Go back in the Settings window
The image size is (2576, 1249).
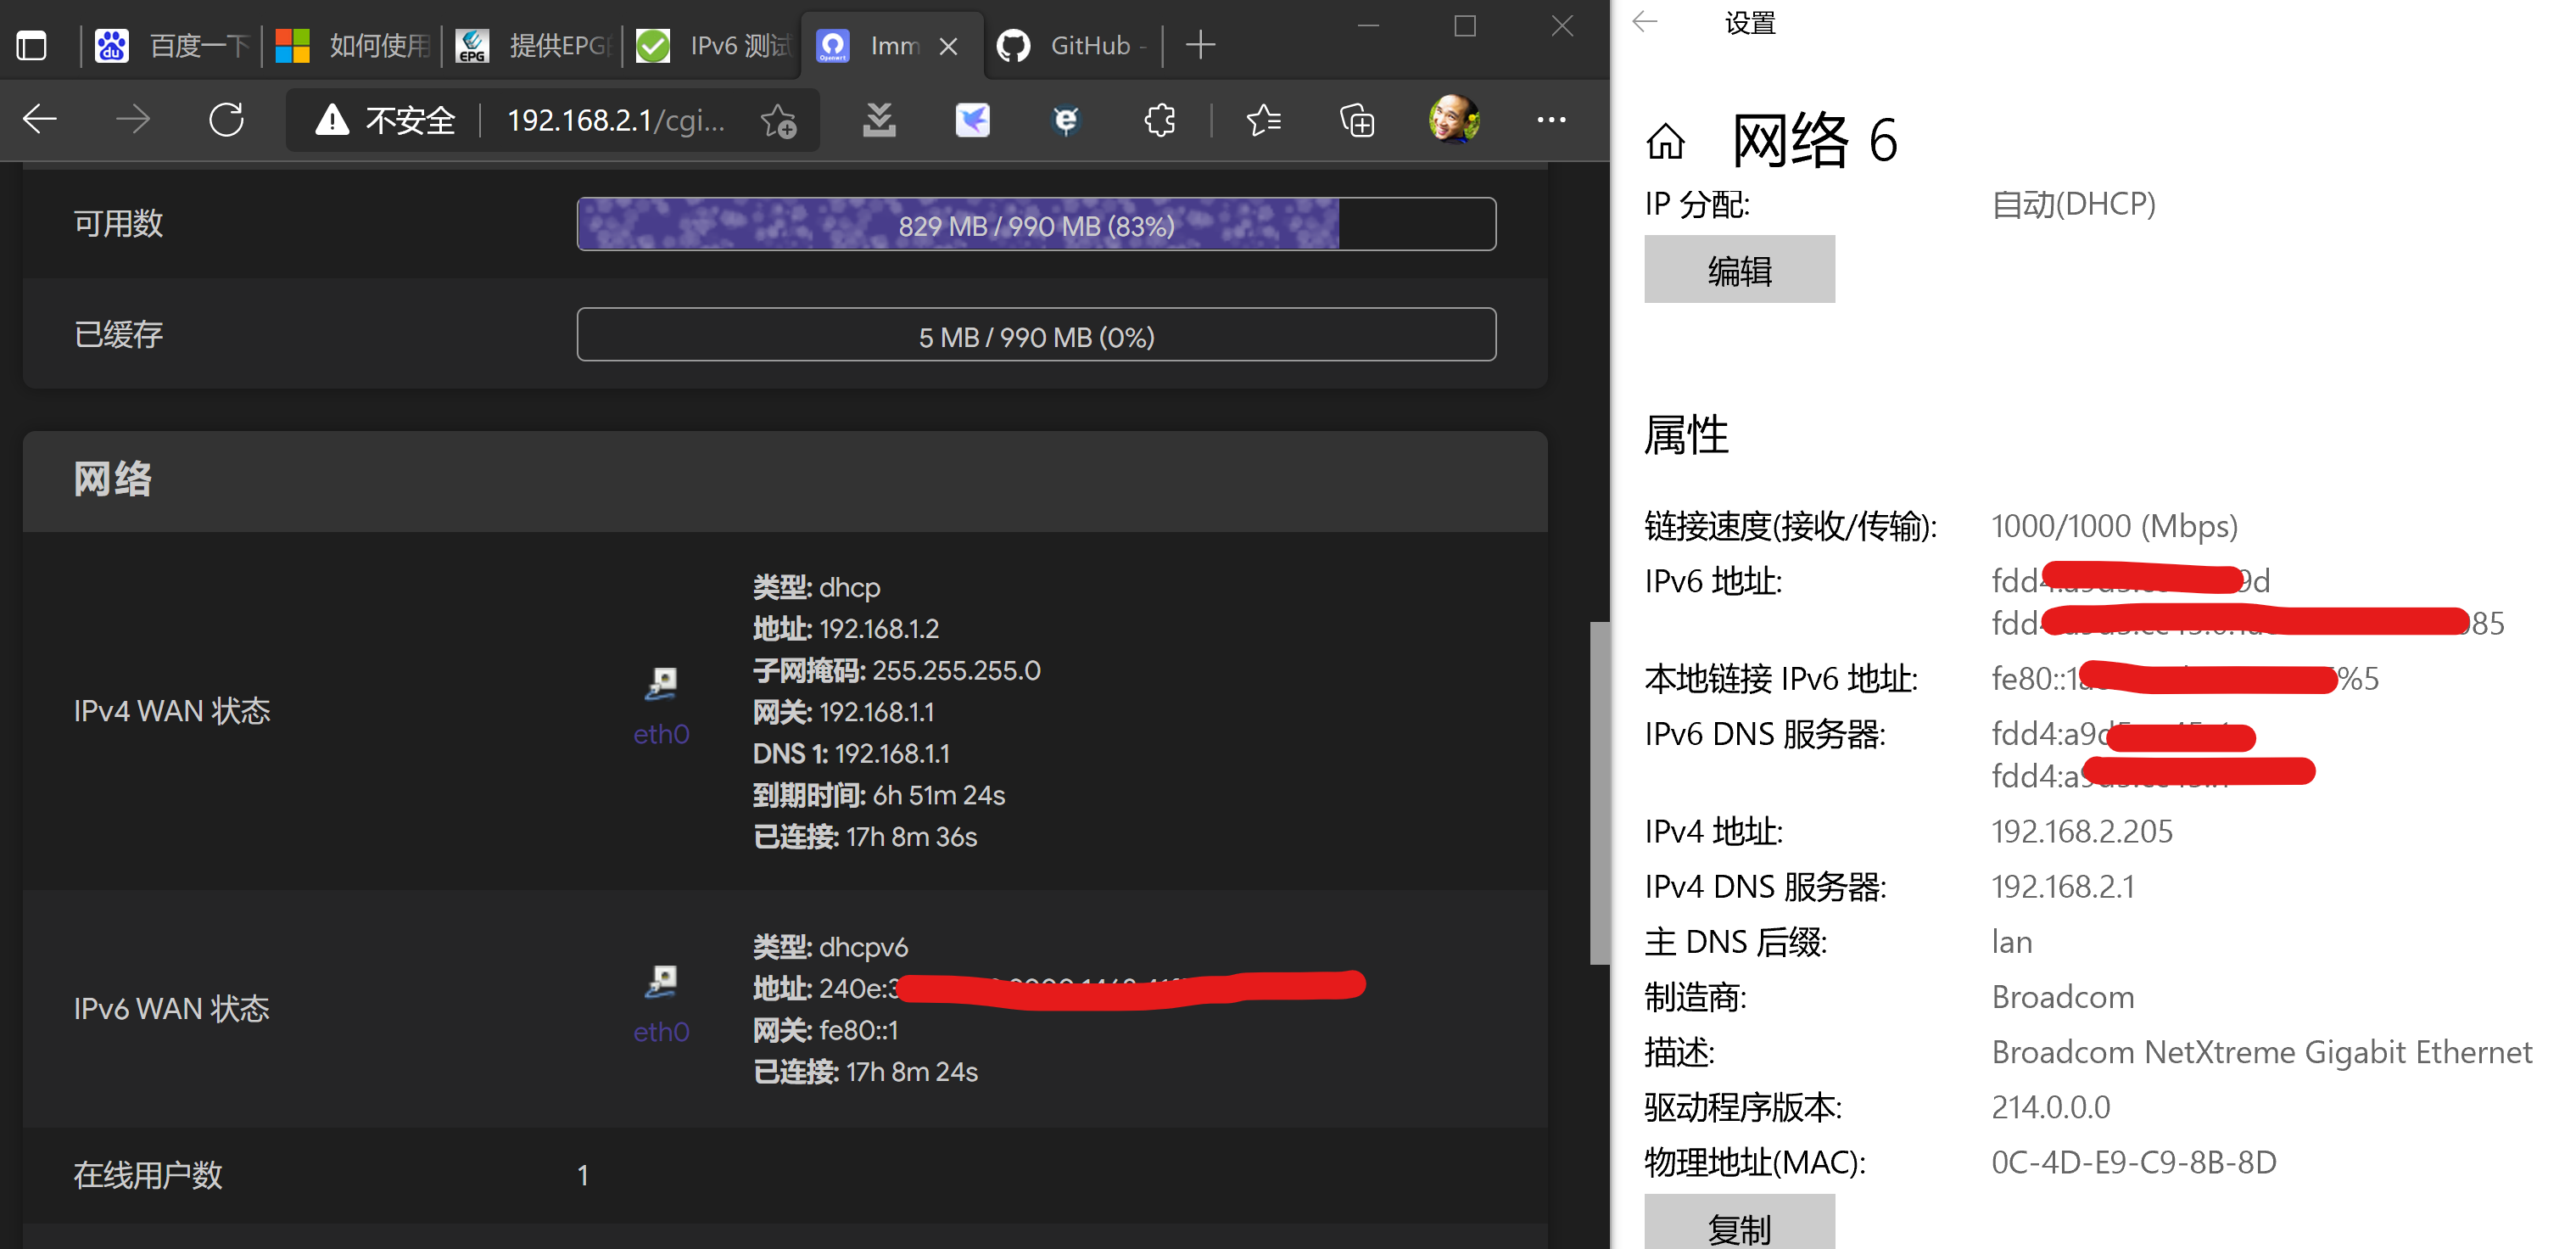tap(1645, 22)
